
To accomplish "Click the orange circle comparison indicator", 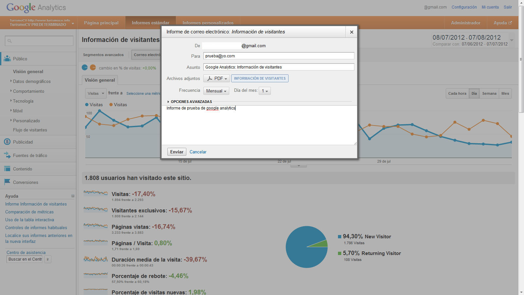I will point(93,67).
